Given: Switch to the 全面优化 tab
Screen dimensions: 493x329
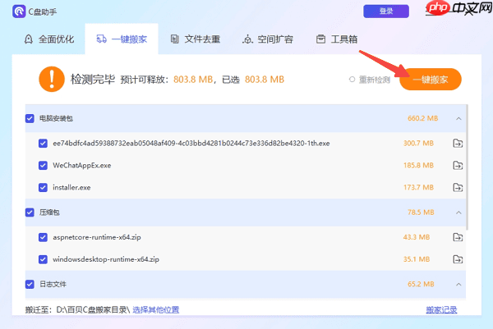Looking at the screenshot, I should tap(51, 39).
